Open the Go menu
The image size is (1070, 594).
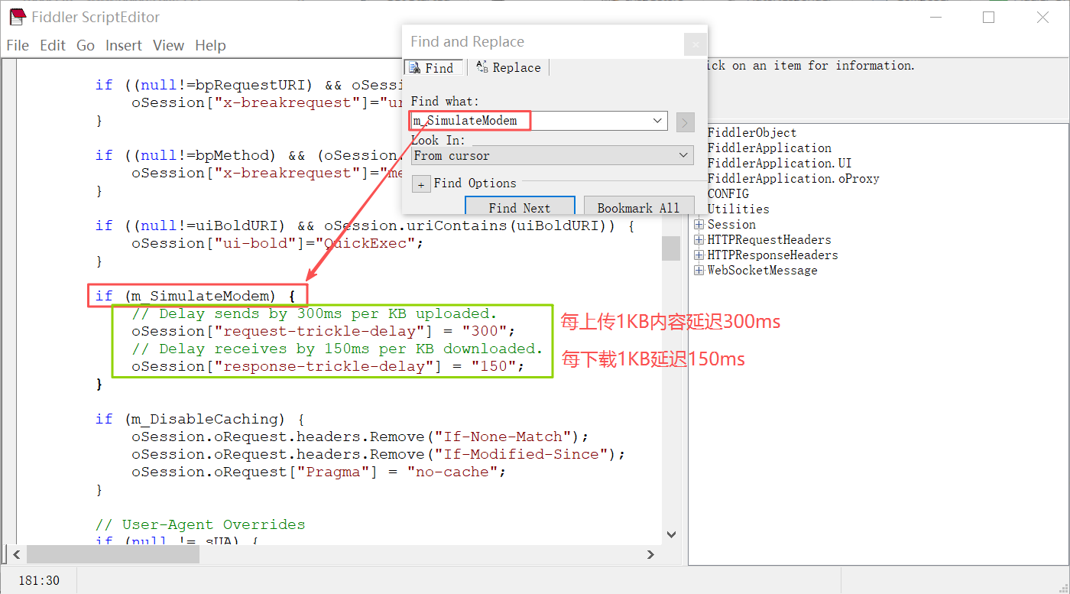click(86, 46)
